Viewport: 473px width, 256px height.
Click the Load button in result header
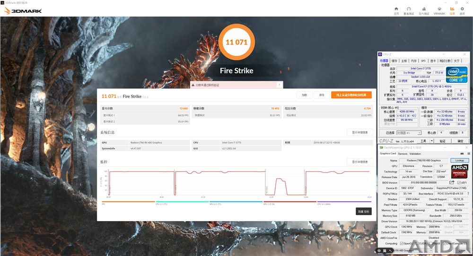point(304,95)
